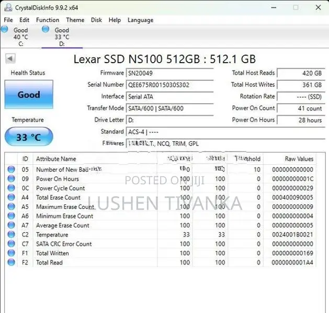Select the SATA CRC Error Count attribute name
The height and width of the screenshot is (313, 329).
64,244
